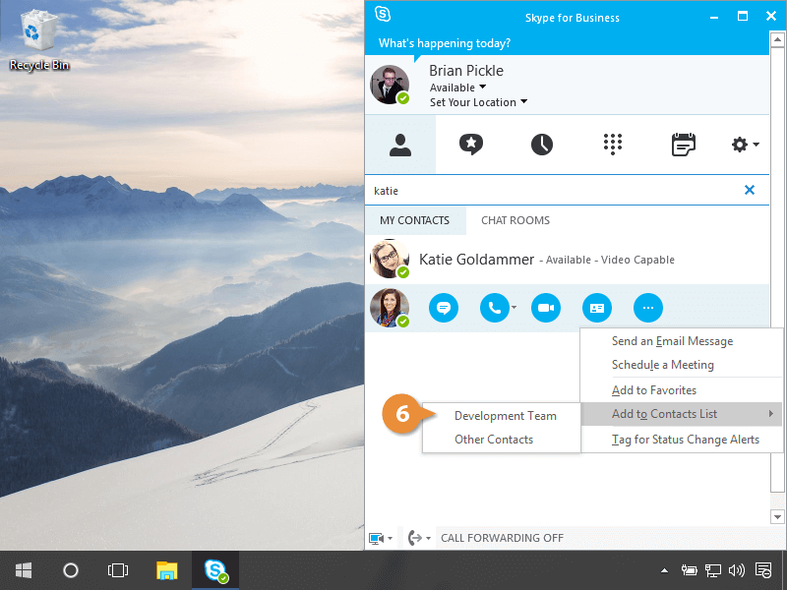
Task: View Katie's contact card icon
Action: tap(596, 308)
